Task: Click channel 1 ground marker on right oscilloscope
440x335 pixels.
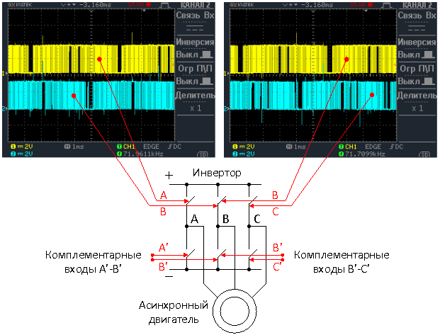Action: tap(226, 74)
